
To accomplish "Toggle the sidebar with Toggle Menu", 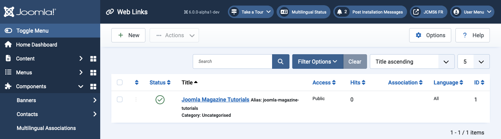I will click(x=50, y=31).
